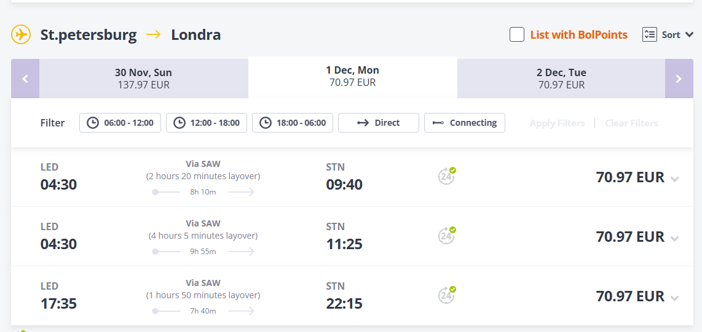Screen dimensions: 702x332
Task: Click 24-hour icon on 09:40 arrival flight
Action: tap(447, 176)
